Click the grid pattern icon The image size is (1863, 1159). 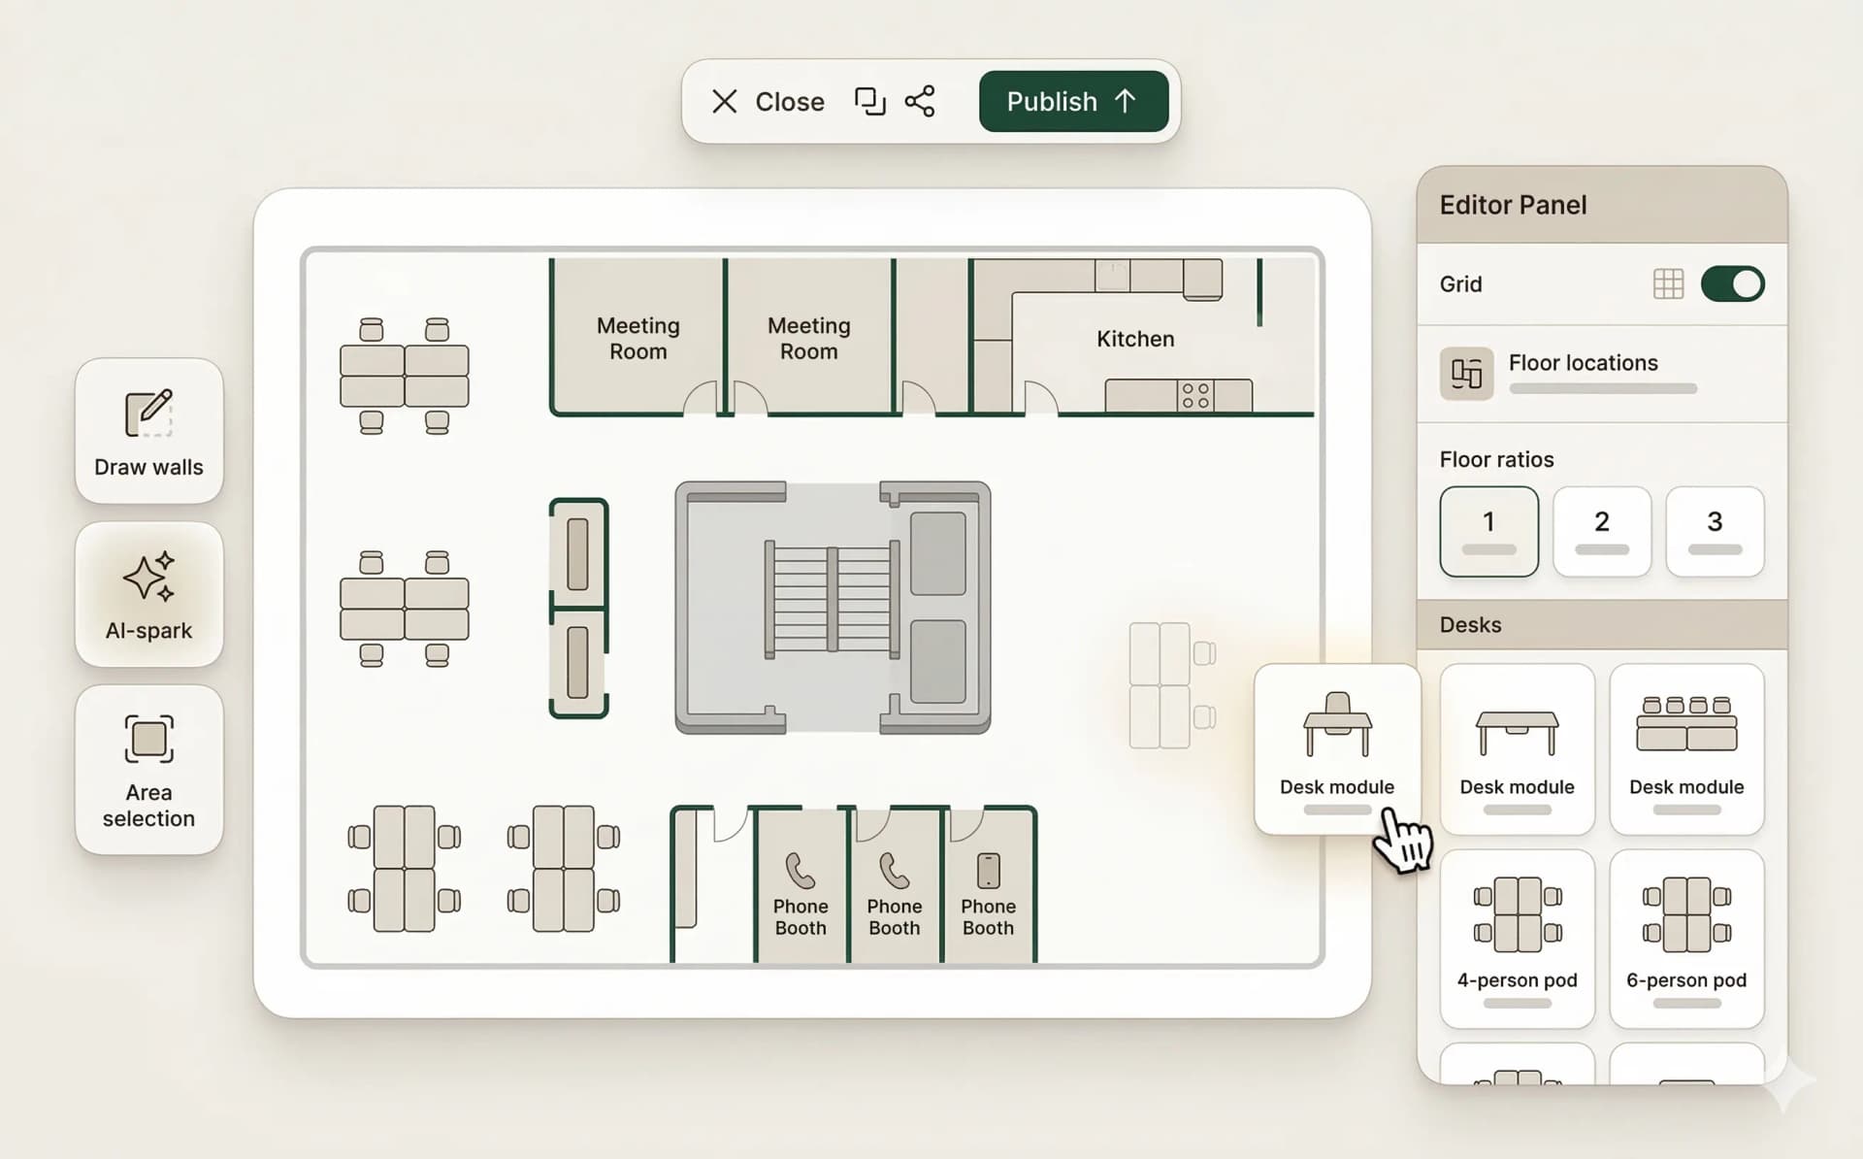click(x=1667, y=284)
